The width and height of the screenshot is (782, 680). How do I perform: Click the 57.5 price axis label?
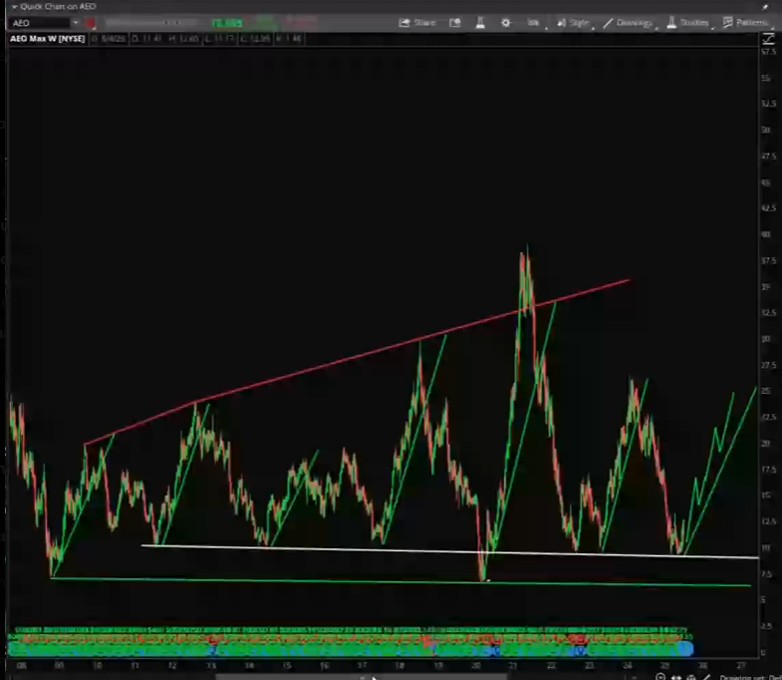(768, 52)
